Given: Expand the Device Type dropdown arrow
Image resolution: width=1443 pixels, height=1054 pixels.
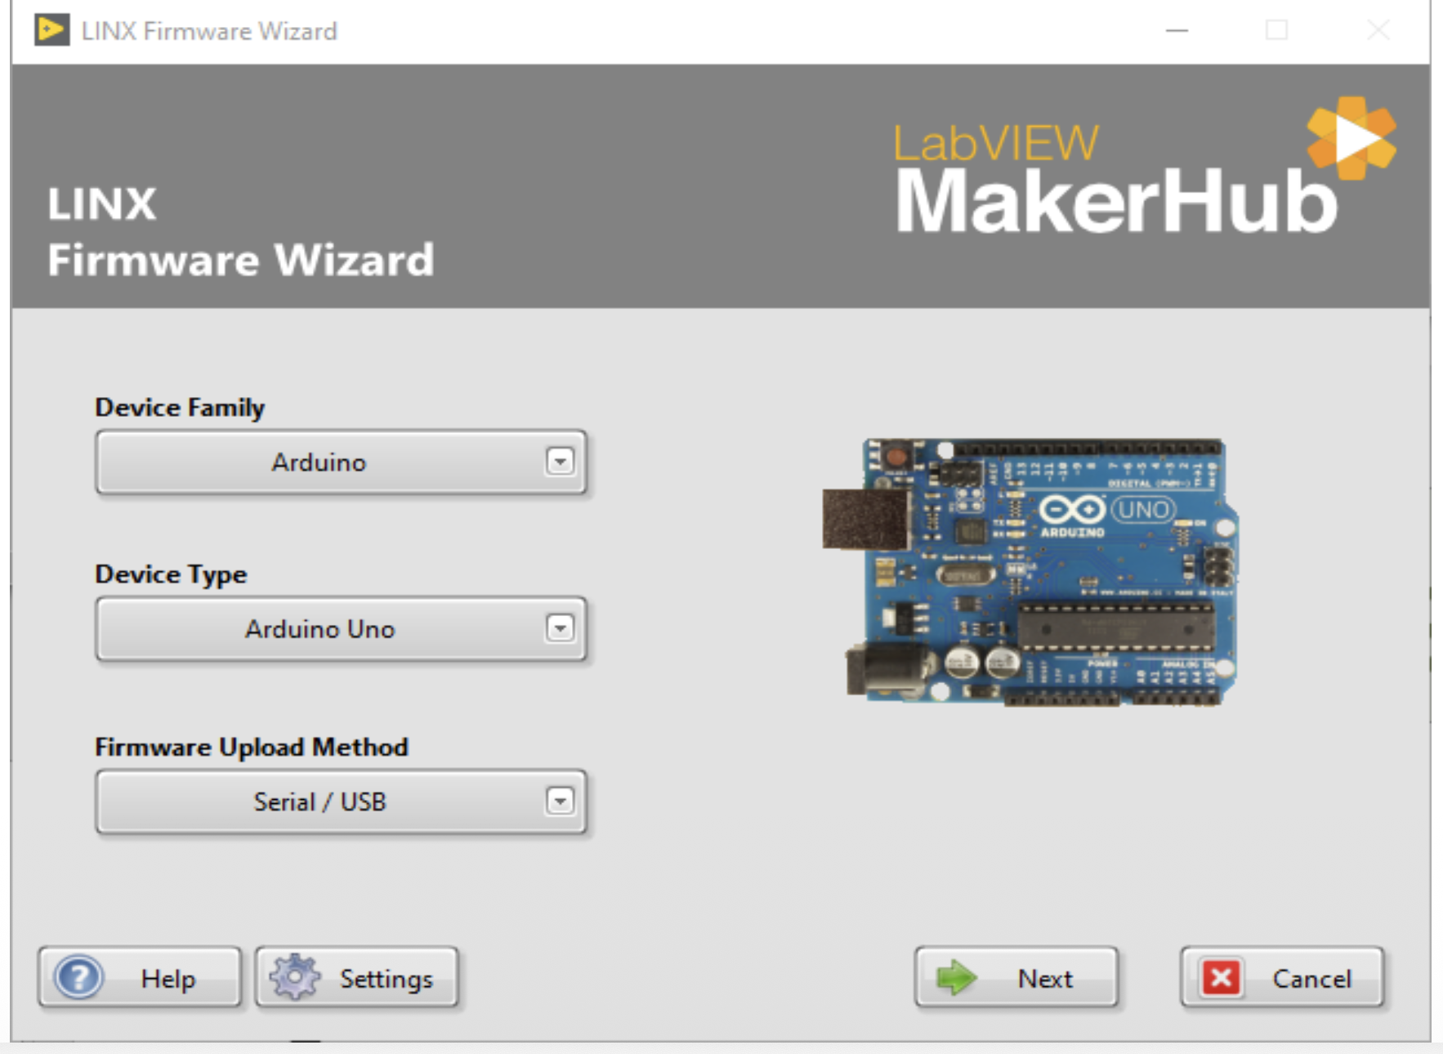Looking at the screenshot, I should [560, 628].
